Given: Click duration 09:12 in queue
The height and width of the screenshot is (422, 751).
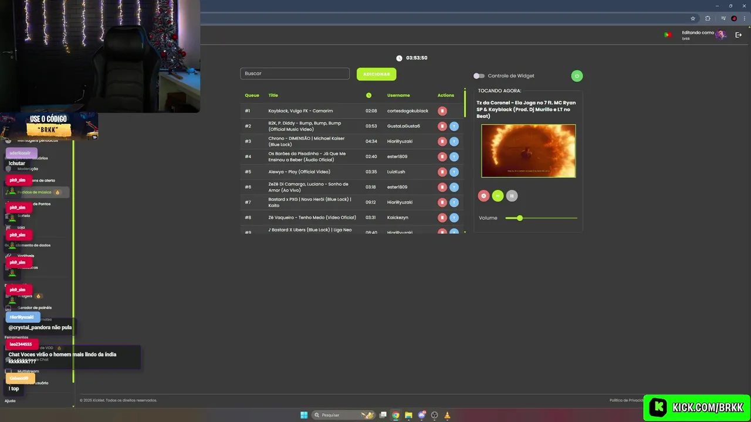Looking at the screenshot, I should pos(371,202).
